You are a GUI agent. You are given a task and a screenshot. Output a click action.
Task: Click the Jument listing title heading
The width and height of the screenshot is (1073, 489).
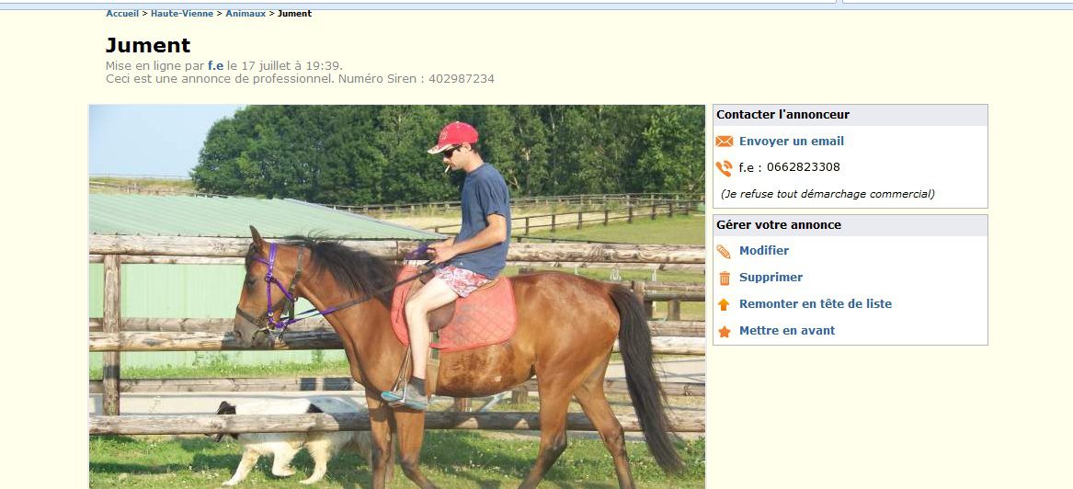tap(148, 45)
